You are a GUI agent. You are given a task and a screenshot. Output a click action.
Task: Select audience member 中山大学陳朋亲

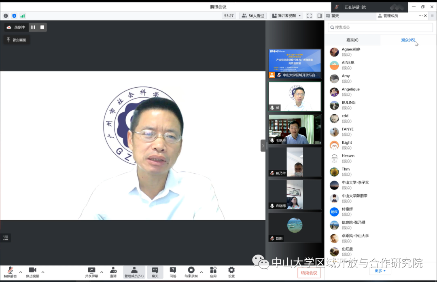coord(380,198)
